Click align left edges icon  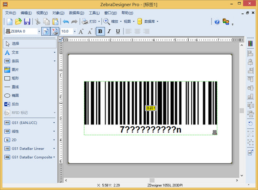[250, 53]
